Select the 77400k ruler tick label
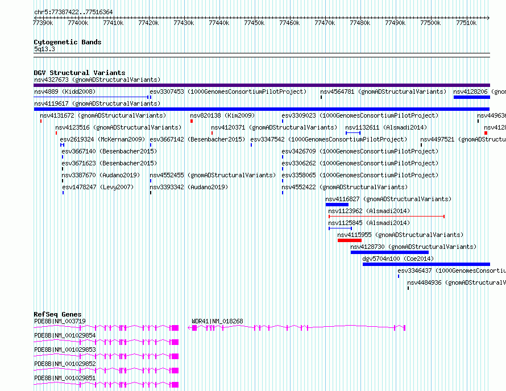The image size is (506, 391). point(78,23)
